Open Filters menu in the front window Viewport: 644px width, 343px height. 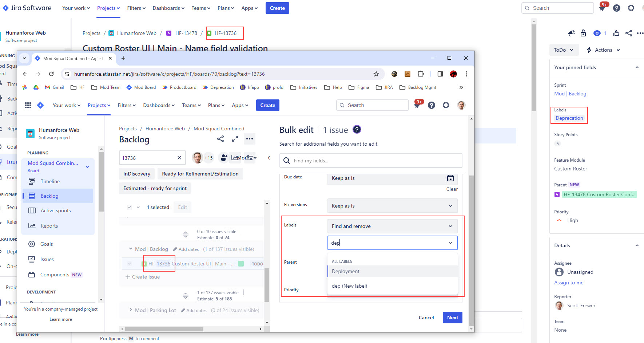(127, 105)
